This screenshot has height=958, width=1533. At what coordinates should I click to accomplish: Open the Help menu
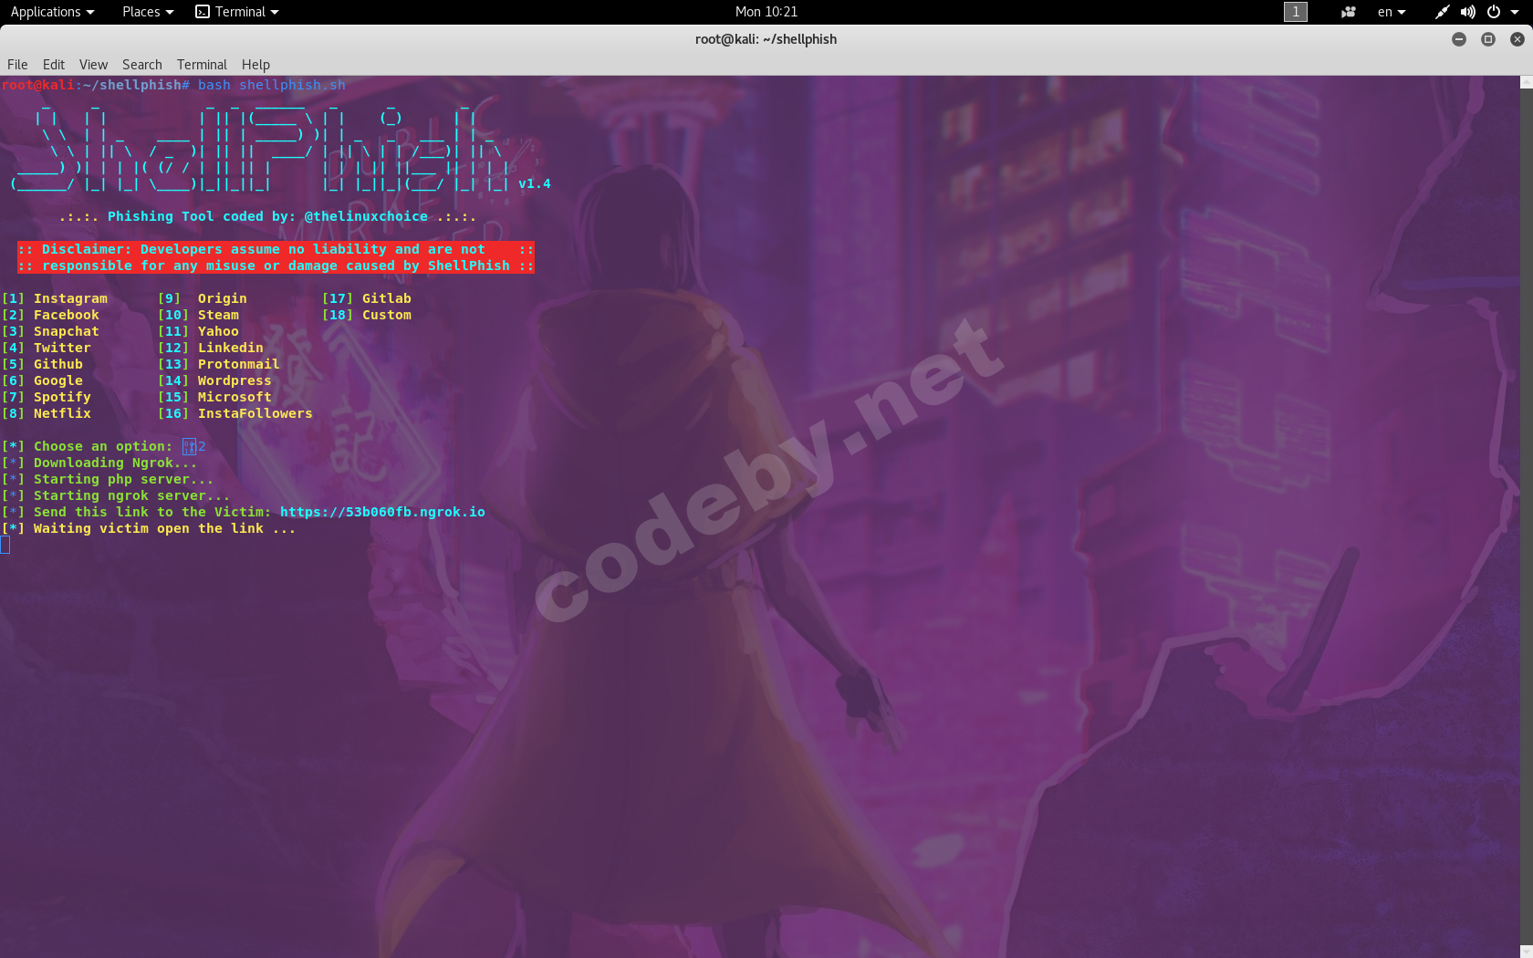tap(255, 65)
